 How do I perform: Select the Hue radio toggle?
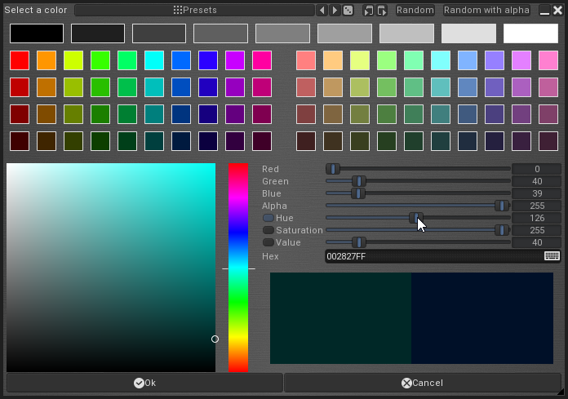(268, 219)
